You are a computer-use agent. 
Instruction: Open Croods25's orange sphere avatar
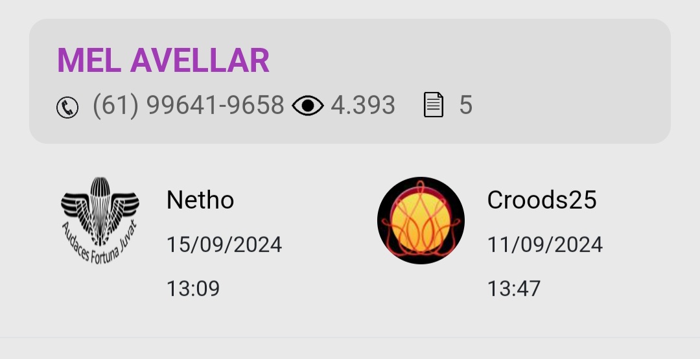421,220
